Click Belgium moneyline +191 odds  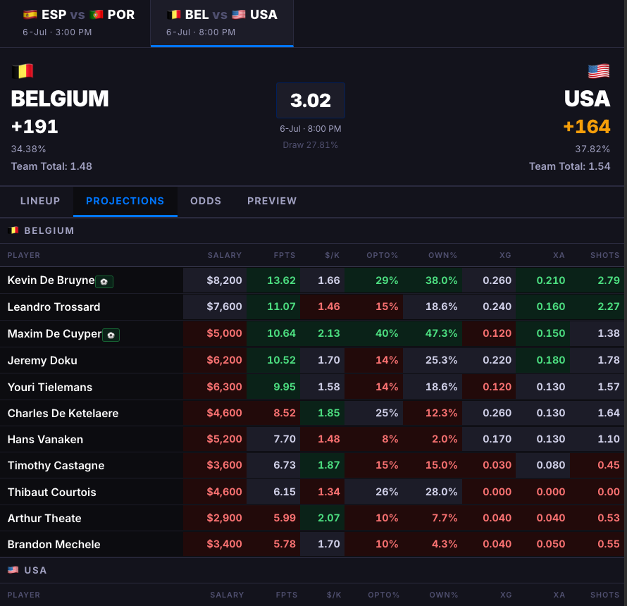click(x=35, y=127)
